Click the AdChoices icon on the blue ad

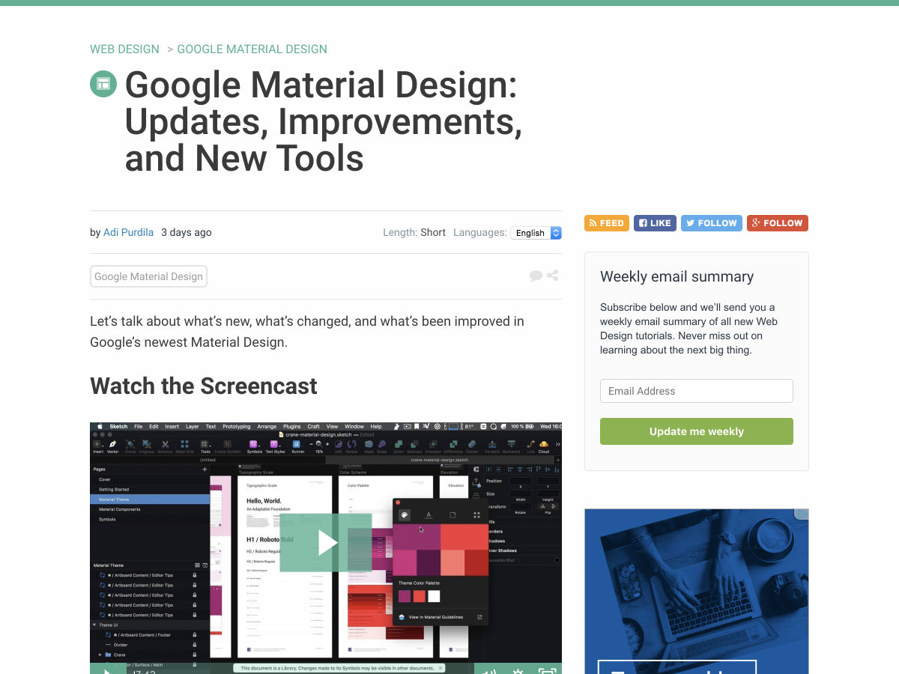pos(802,514)
